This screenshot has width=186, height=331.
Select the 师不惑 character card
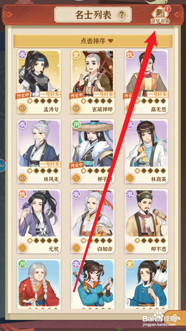147,221
